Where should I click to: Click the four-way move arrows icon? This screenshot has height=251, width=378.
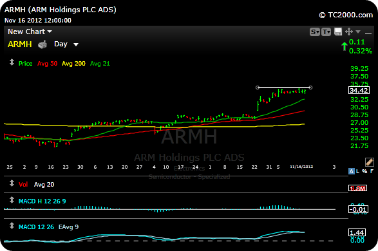pos(349,32)
